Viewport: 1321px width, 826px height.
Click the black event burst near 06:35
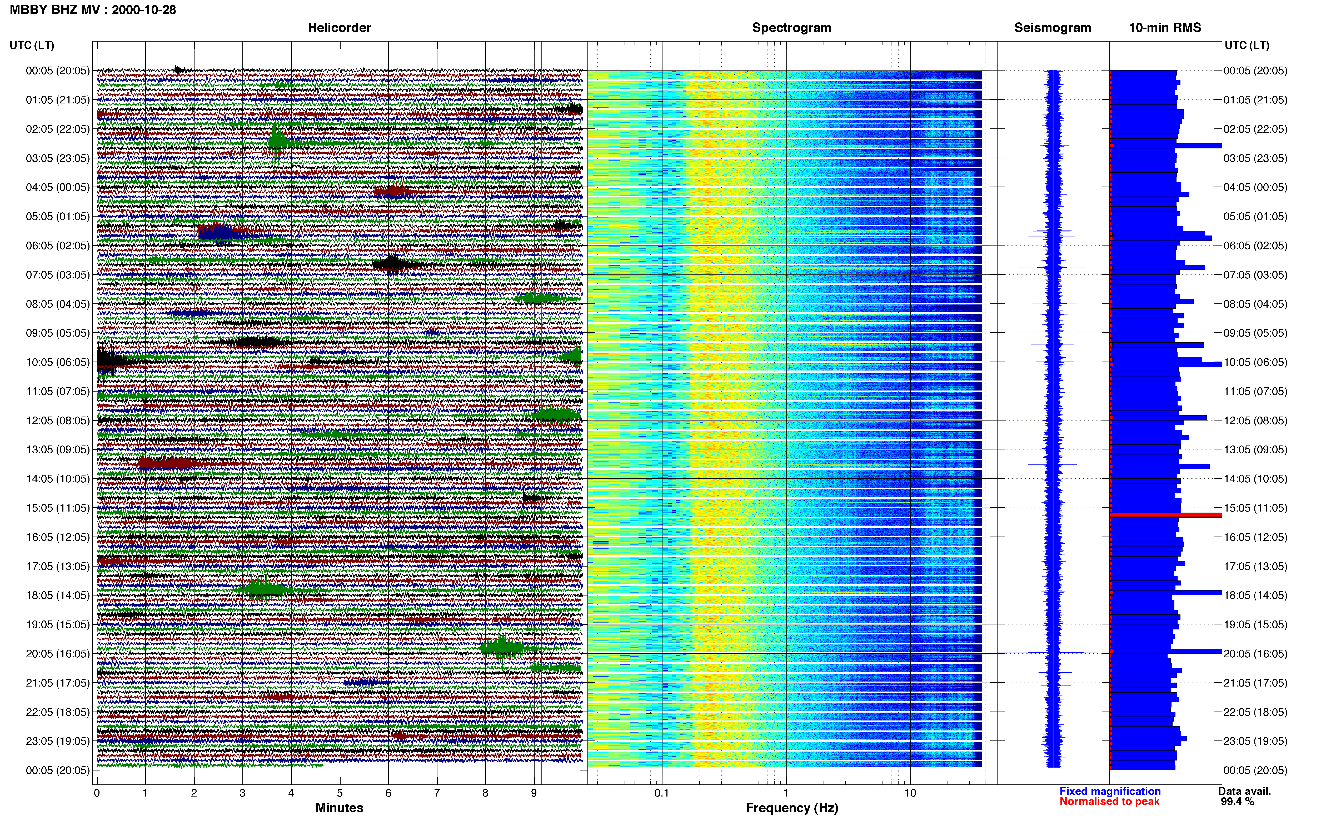click(x=392, y=264)
